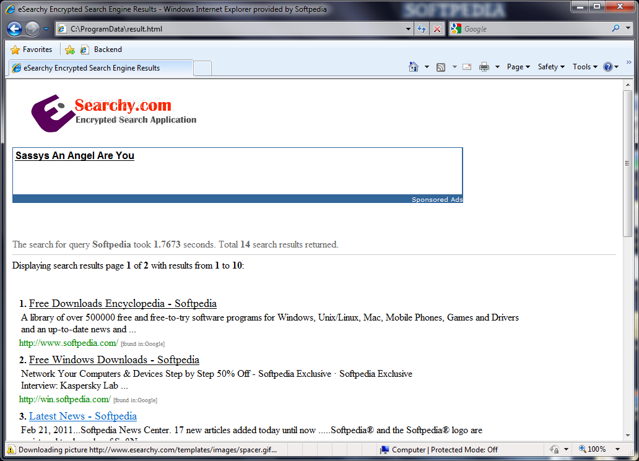
Task: Click the eSearchy.com logo
Action: [114, 113]
